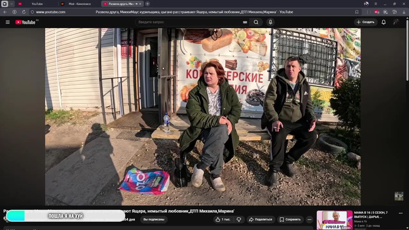The width and height of the screenshot is (409, 230).
Task: Expand the tab list dropdown arrow
Action: click(x=12, y=4)
